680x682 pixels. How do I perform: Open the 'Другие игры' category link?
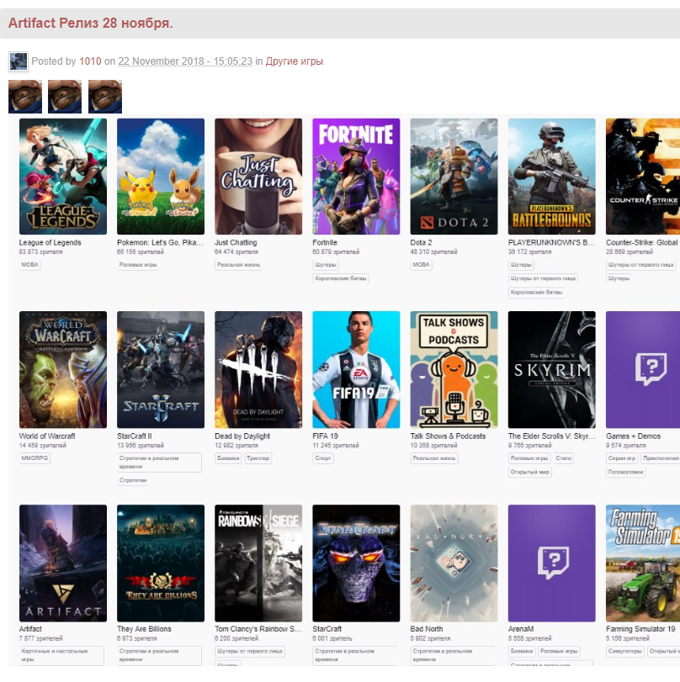(x=295, y=61)
